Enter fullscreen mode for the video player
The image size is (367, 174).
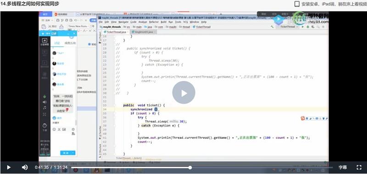pyautogui.click(x=359, y=167)
